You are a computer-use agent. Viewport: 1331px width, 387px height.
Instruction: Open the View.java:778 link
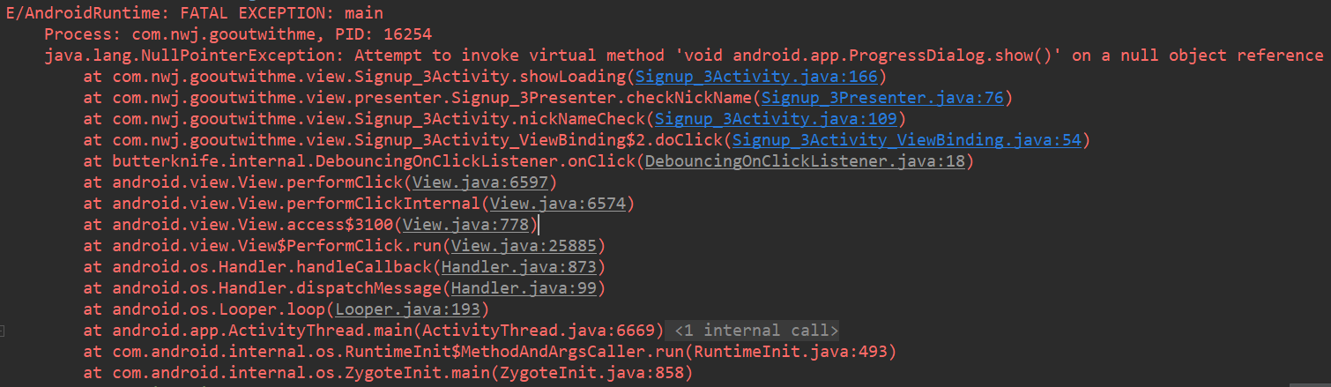coord(465,225)
